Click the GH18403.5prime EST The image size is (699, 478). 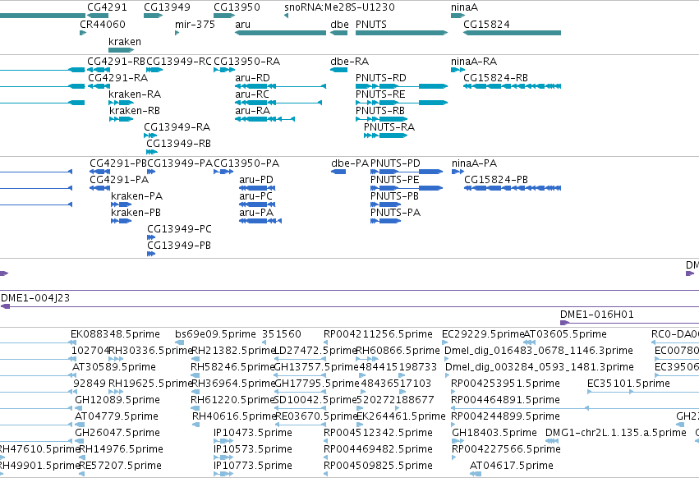[458, 441]
